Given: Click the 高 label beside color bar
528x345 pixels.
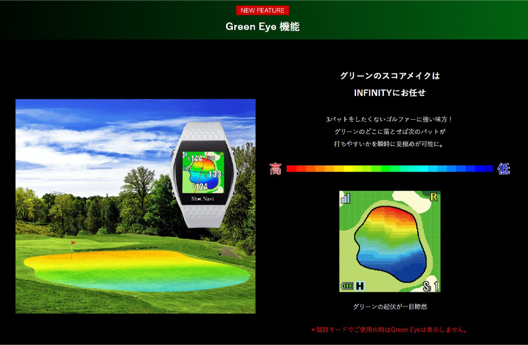Looking at the screenshot, I should pos(275,168).
